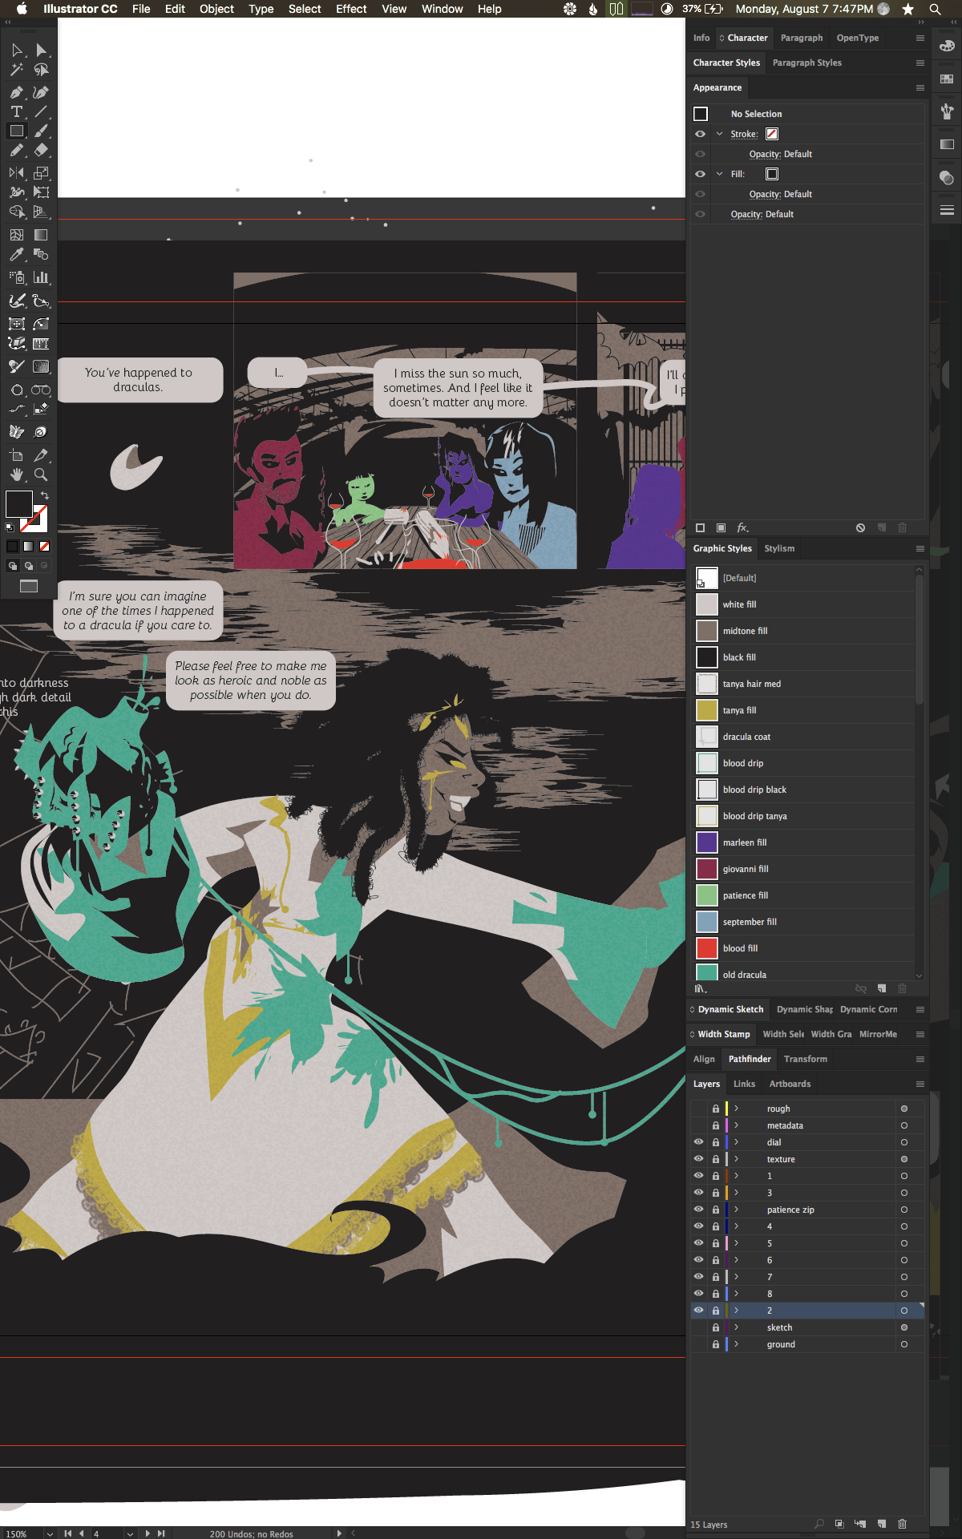Toggle visibility of the texture layer
The height and width of the screenshot is (1539, 962).
pyautogui.click(x=698, y=1159)
